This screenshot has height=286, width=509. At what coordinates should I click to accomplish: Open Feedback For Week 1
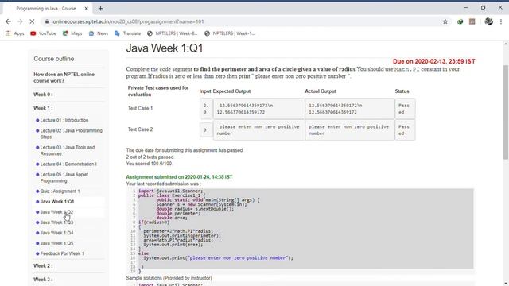click(x=62, y=253)
